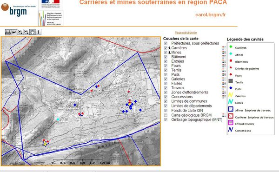Screen dimensions: 279x172
Task: Uncheck the Galeries layer
Action: [166, 79]
